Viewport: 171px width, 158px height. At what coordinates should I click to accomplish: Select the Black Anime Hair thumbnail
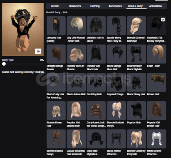pos(76,82)
